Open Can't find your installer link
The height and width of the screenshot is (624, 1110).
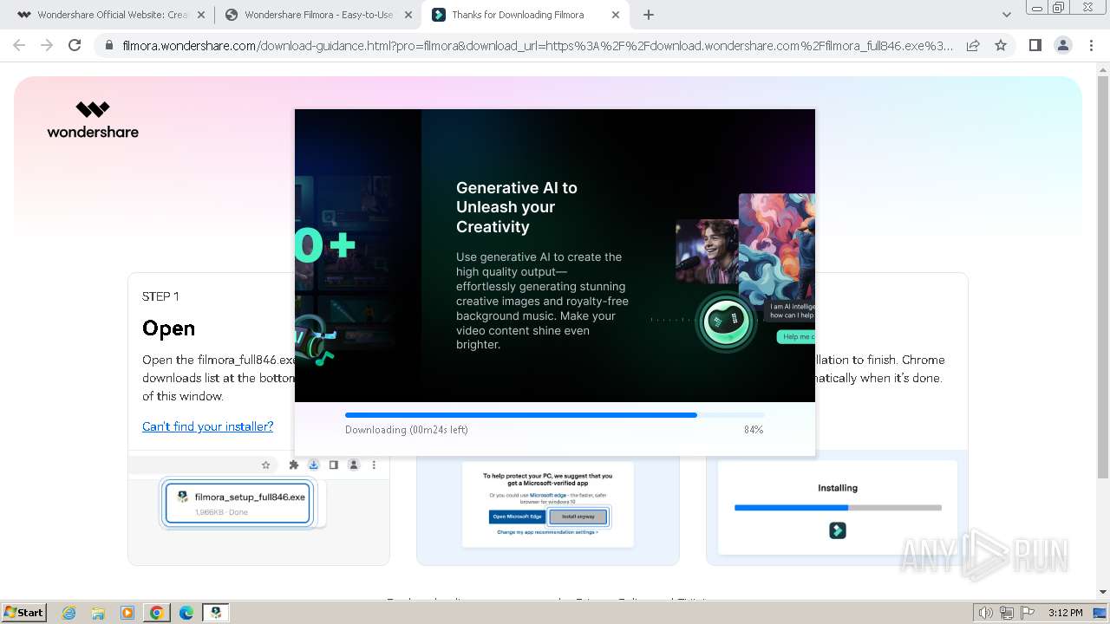207,426
